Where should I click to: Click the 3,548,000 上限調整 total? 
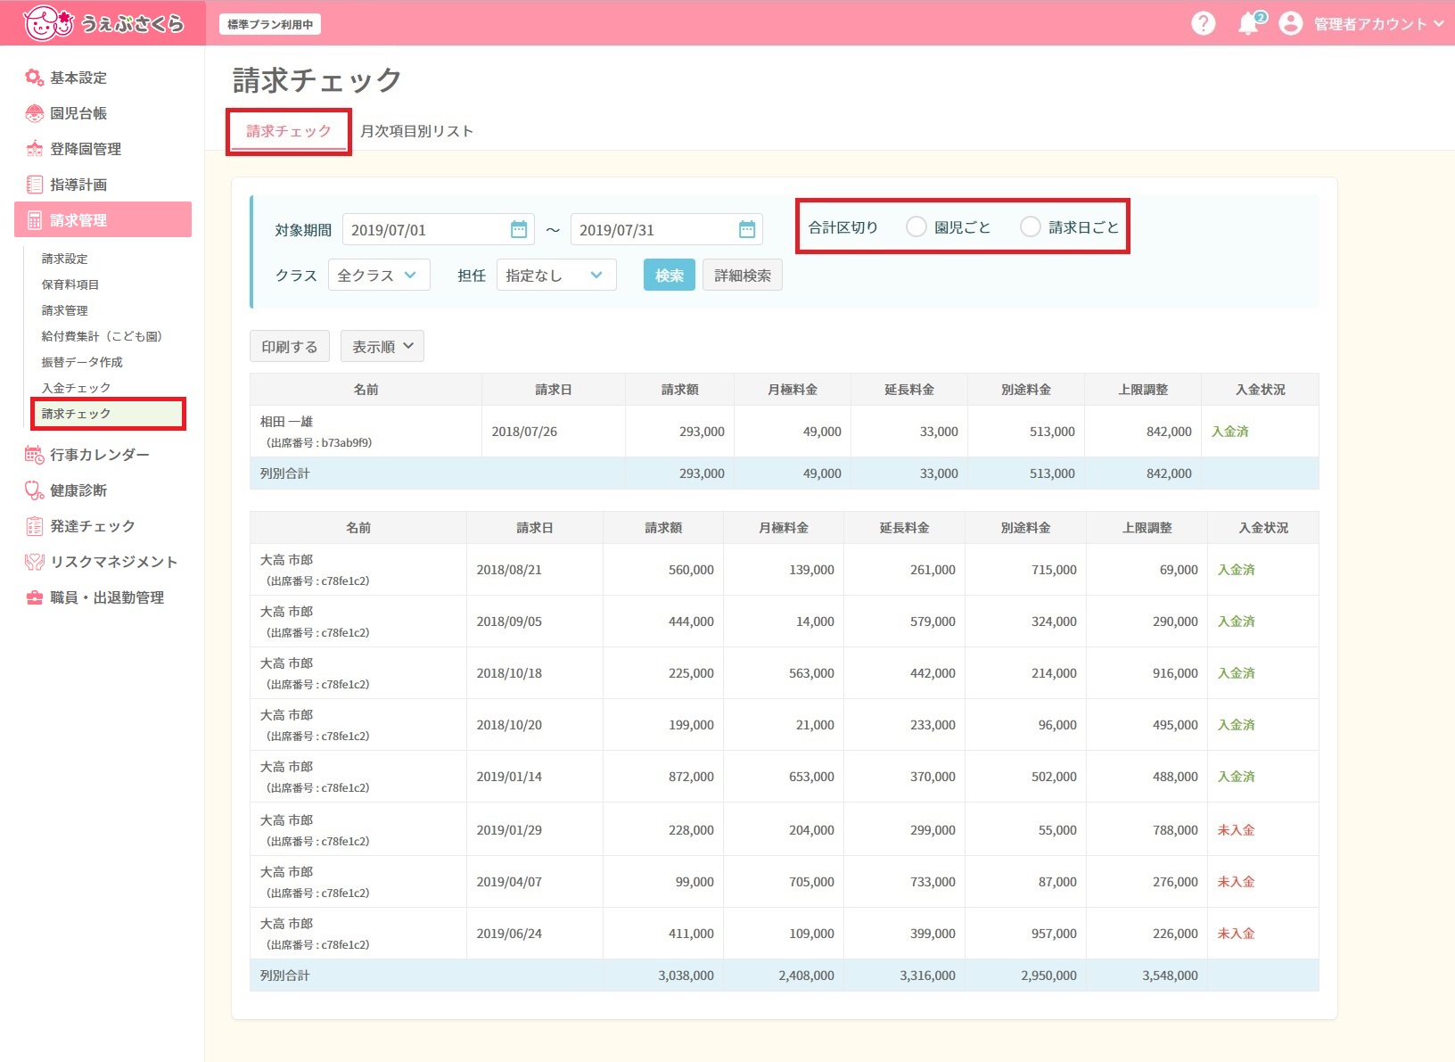(1170, 976)
